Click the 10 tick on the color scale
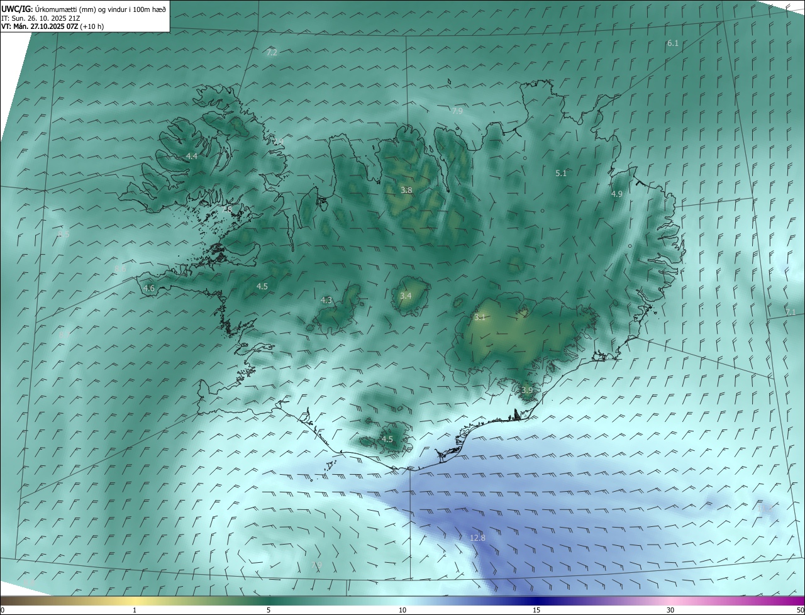The width and height of the screenshot is (805, 615). 402,611
